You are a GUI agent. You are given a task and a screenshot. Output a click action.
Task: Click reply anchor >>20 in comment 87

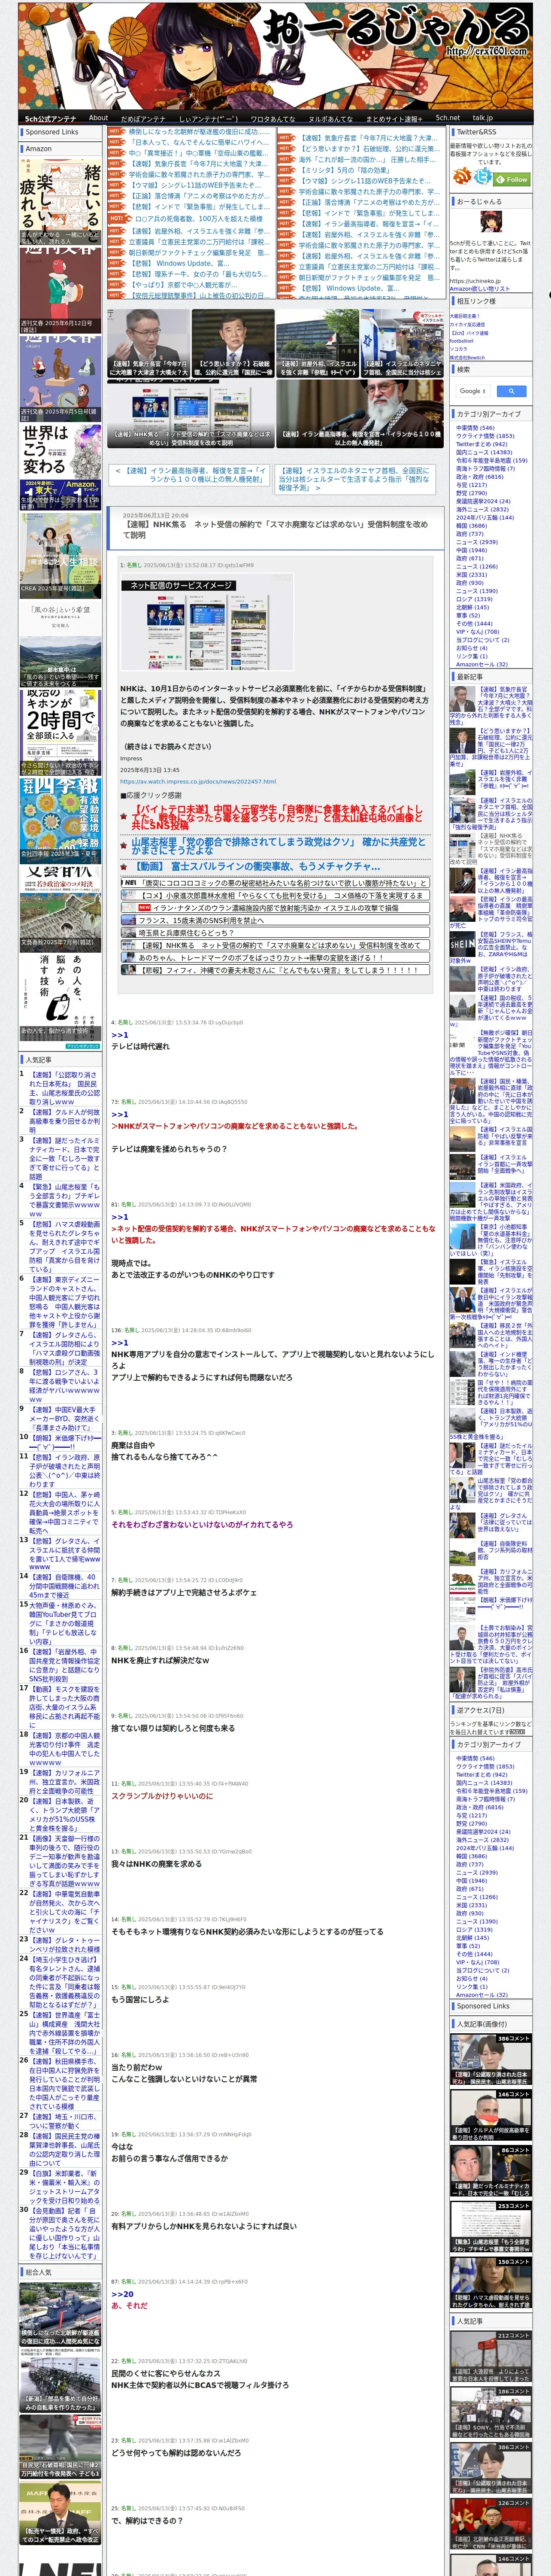pyautogui.click(x=122, y=2294)
